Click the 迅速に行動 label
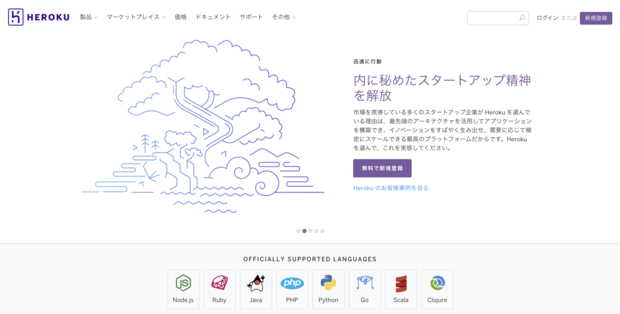This screenshot has height=314, width=620. pyautogui.click(x=368, y=62)
